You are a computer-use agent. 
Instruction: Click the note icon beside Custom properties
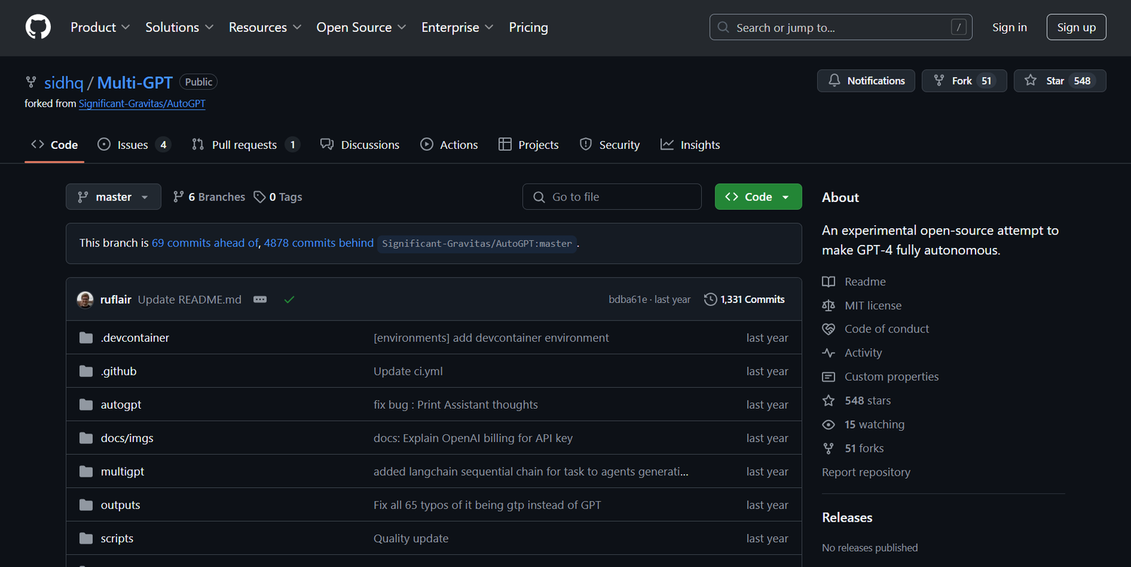tap(828, 377)
